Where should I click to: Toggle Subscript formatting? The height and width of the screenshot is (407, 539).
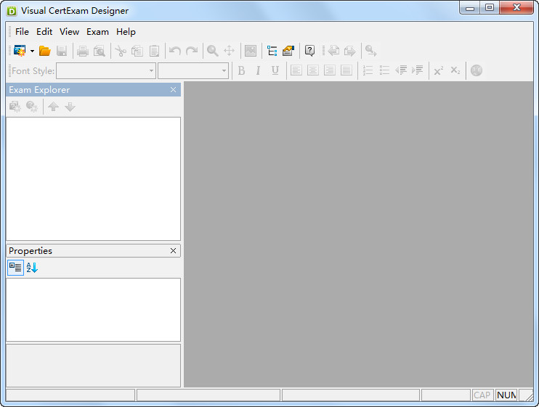click(x=455, y=70)
